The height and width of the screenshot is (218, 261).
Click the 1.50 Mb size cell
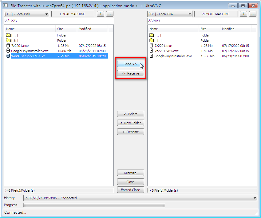tap(207, 51)
